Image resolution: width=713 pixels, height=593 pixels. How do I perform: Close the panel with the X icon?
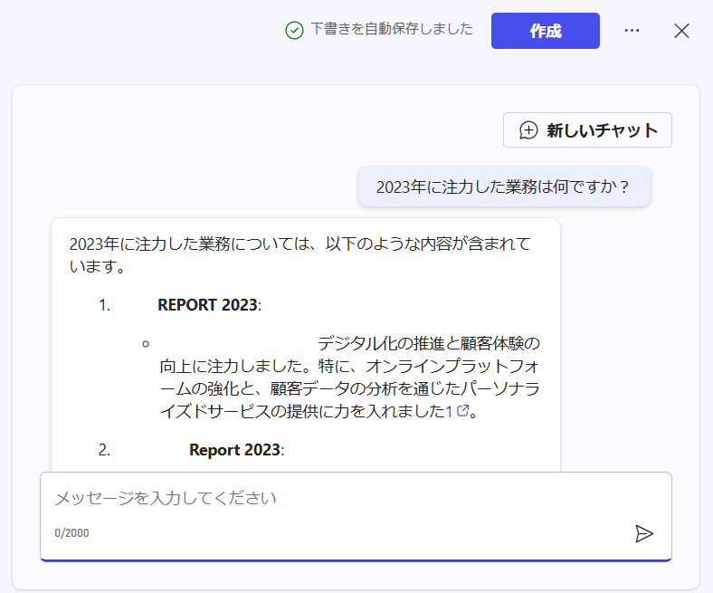pos(681,31)
